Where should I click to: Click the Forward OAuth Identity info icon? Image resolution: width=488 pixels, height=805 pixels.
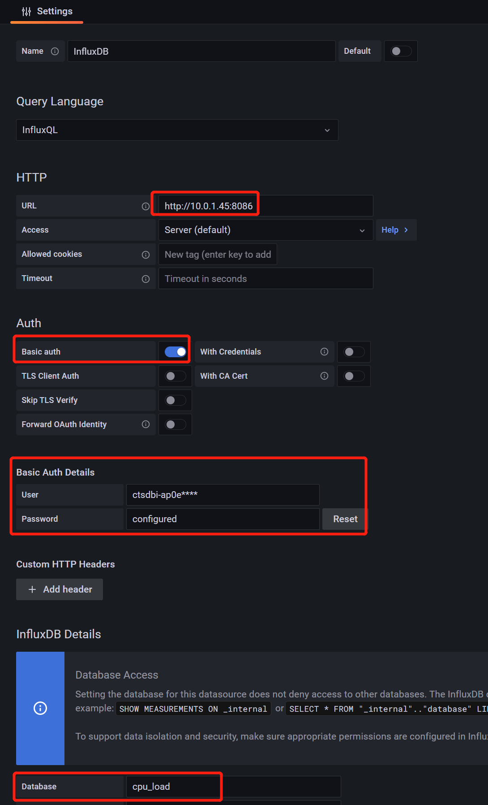pyautogui.click(x=146, y=424)
